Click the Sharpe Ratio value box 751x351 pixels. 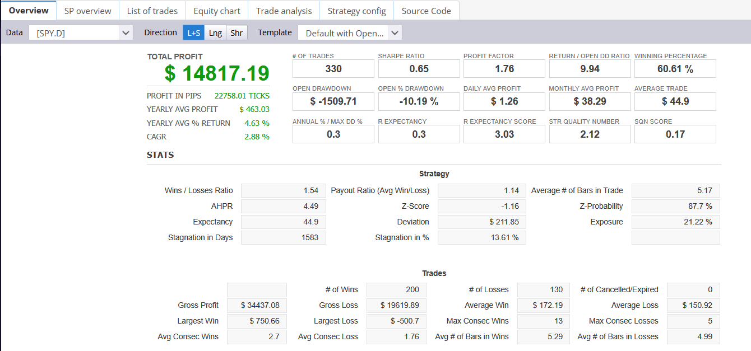click(419, 69)
